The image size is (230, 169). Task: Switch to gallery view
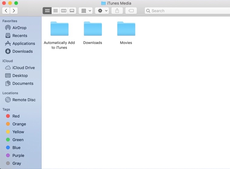[x=72, y=11]
